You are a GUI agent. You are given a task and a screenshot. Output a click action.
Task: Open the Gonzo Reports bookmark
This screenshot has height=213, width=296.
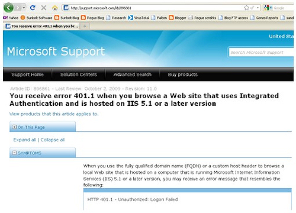coord(265,18)
